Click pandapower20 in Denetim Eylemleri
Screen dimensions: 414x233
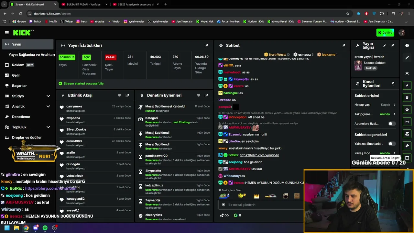[156, 156]
